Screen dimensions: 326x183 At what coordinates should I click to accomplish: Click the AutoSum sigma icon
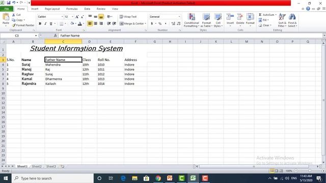click(260, 15)
